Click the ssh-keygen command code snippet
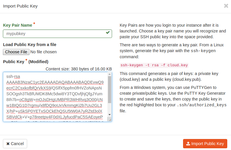 [154, 65]
